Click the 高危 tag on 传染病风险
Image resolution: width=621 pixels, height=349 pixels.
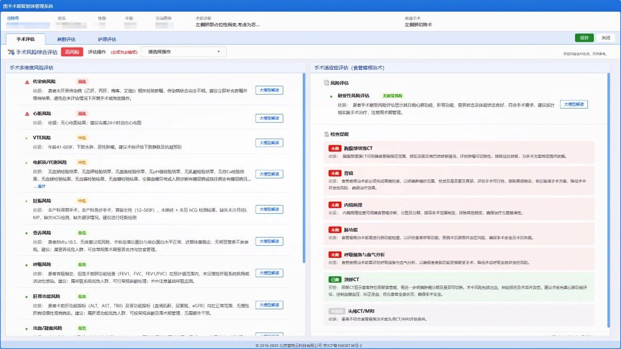click(82, 81)
